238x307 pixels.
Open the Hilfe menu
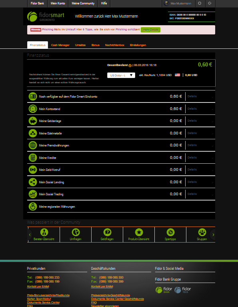[104, 3]
